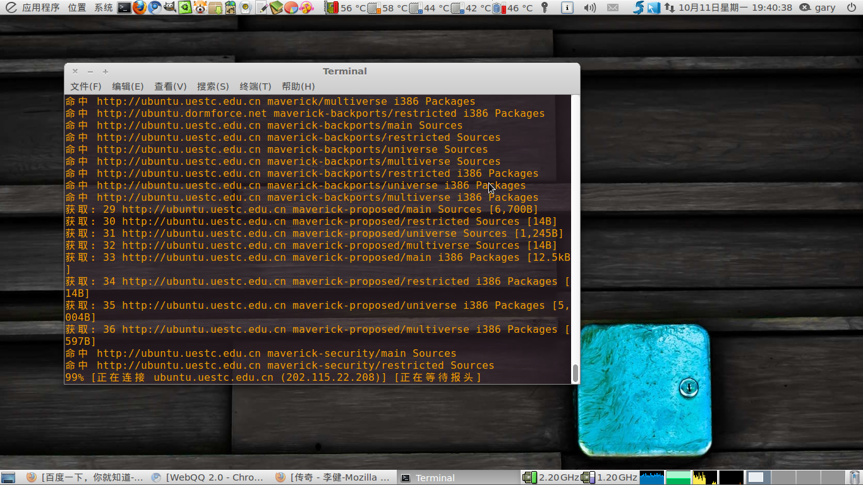The height and width of the screenshot is (485, 863).
Task: Open the trash icon in bottom panel
Action: click(855, 477)
